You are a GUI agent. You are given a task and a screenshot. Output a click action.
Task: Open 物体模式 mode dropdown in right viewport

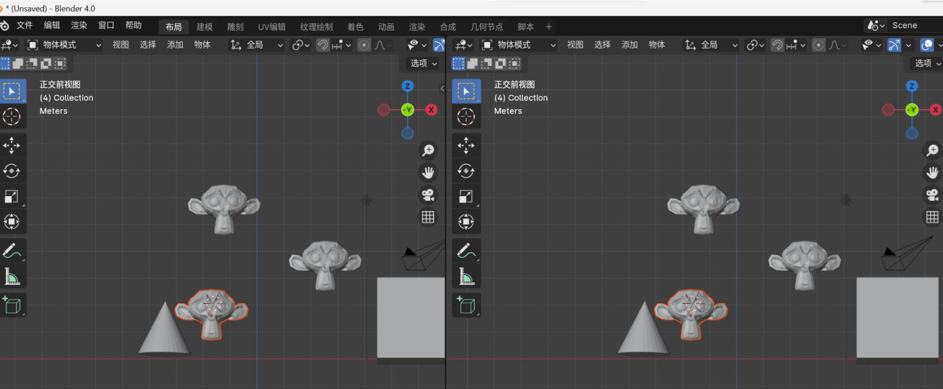[x=519, y=45]
